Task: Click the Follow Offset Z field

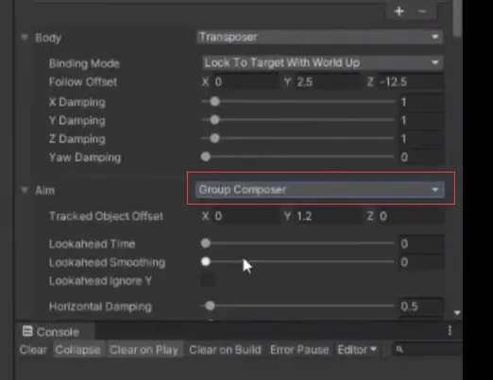Action: click(410, 82)
